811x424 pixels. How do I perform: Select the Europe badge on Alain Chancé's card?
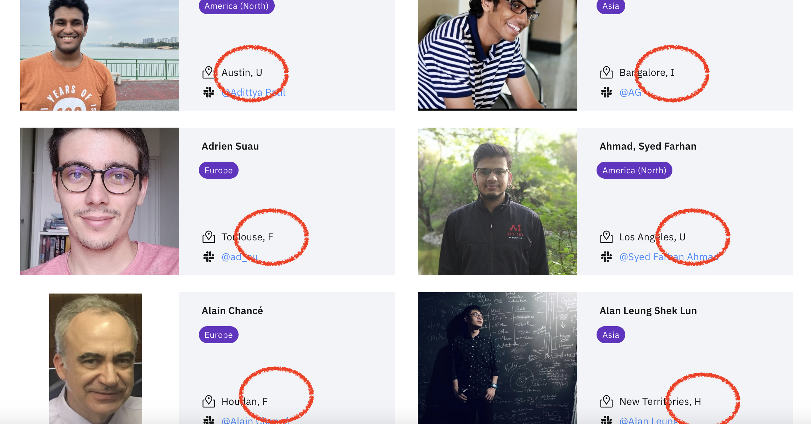218,334
